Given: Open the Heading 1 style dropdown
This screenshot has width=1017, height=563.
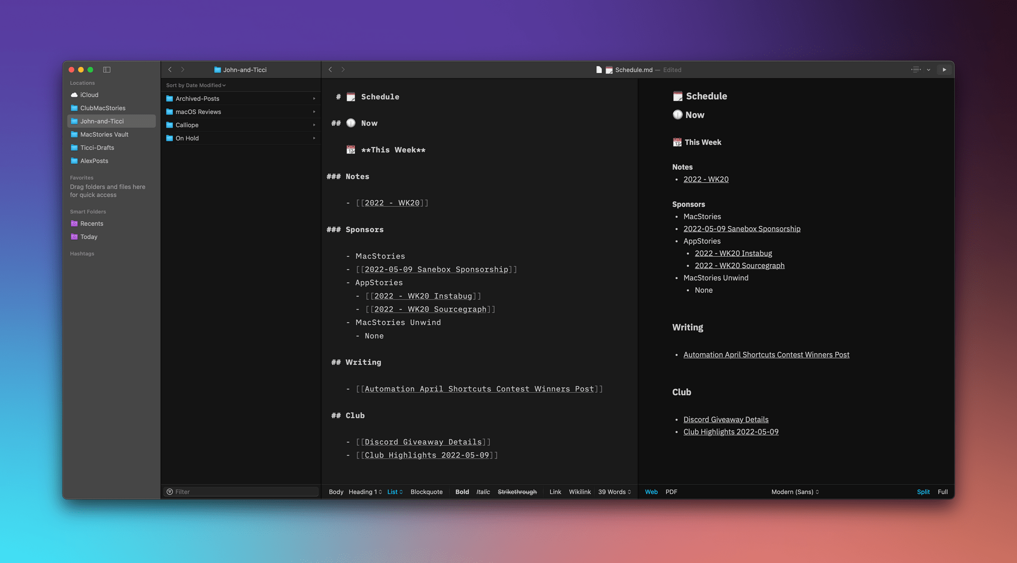Looking at the screenshot, I should click(x=365, y=492).
